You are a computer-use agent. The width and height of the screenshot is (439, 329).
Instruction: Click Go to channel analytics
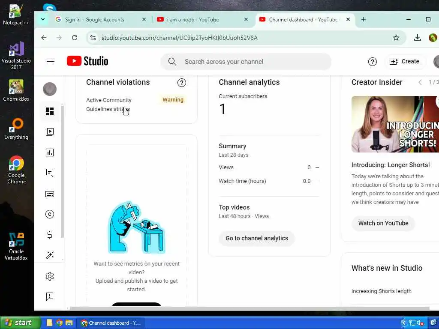(257, 238)
